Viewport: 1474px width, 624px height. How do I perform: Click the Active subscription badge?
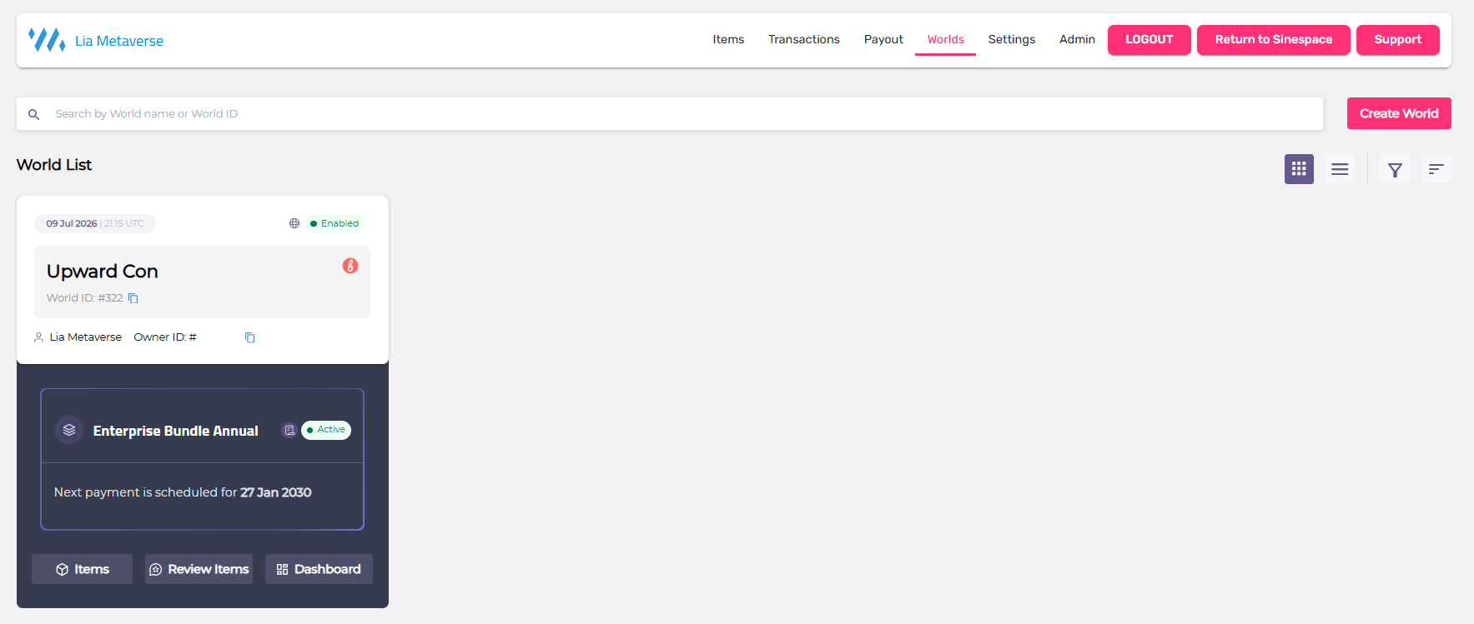tap(326, 430)
